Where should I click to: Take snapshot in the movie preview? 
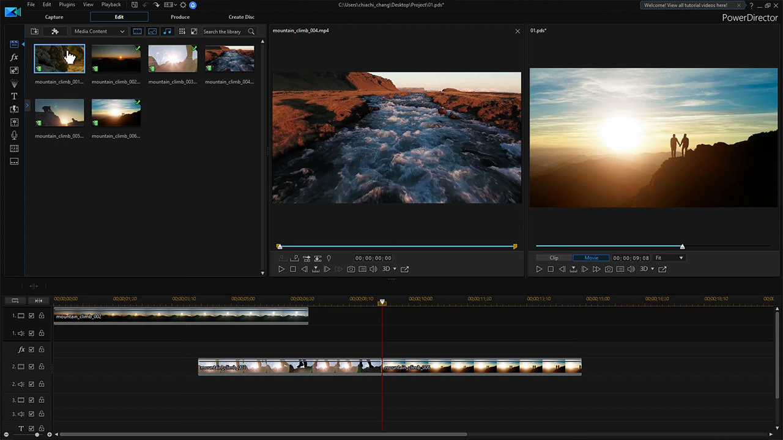click(609, 269)
